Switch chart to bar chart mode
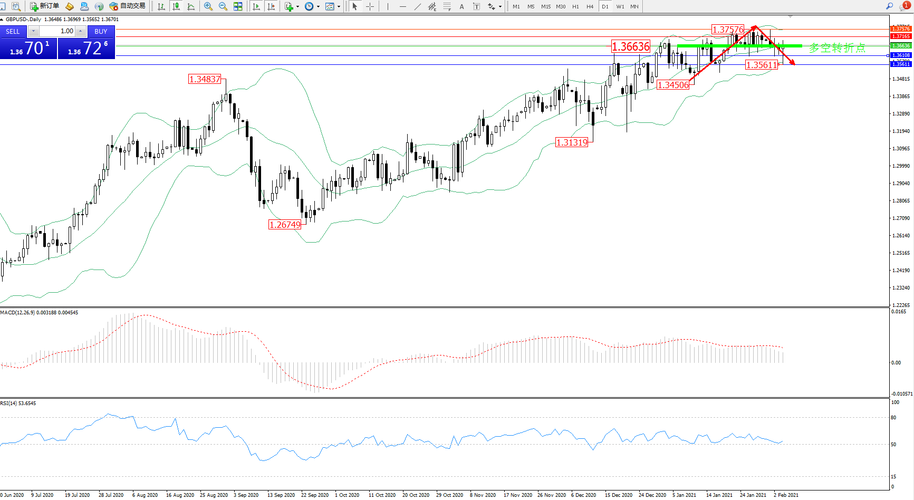This screenshot has width=914, height=500. pyautogui.click(x=161, y=6)
